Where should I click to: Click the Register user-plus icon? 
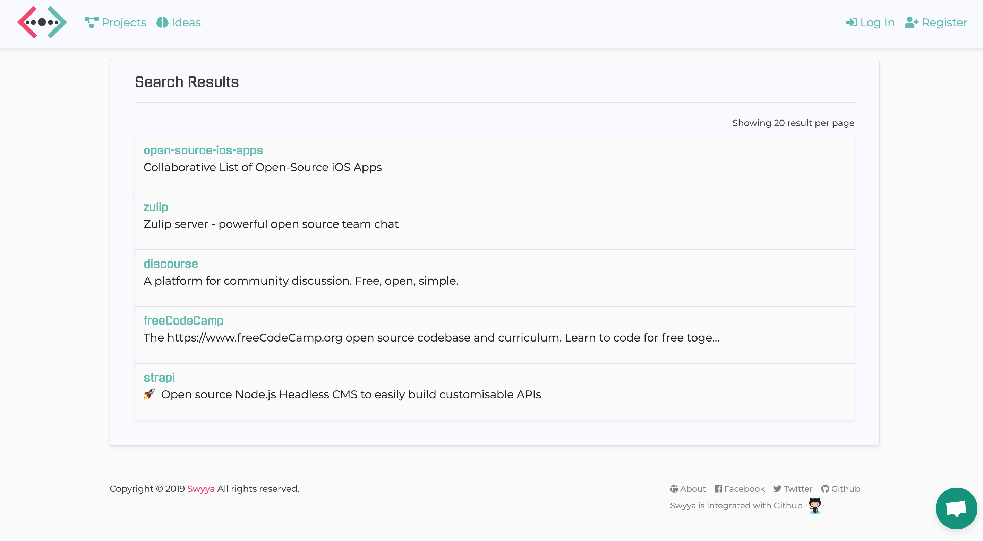(911, 23)
